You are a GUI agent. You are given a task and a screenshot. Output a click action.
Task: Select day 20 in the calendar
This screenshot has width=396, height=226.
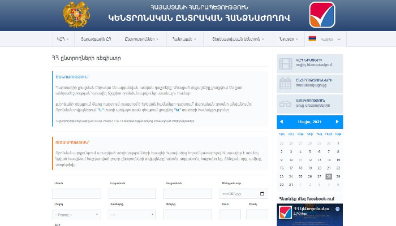[319, 168]
